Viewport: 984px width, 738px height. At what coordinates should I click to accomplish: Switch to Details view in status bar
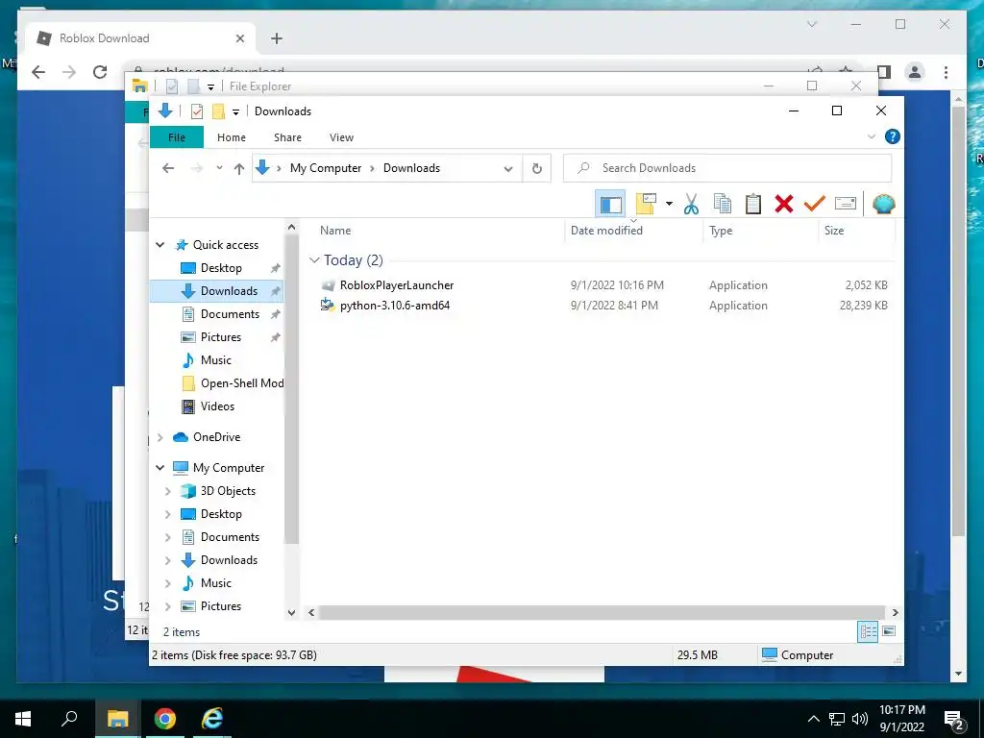[x=868, y=631]
